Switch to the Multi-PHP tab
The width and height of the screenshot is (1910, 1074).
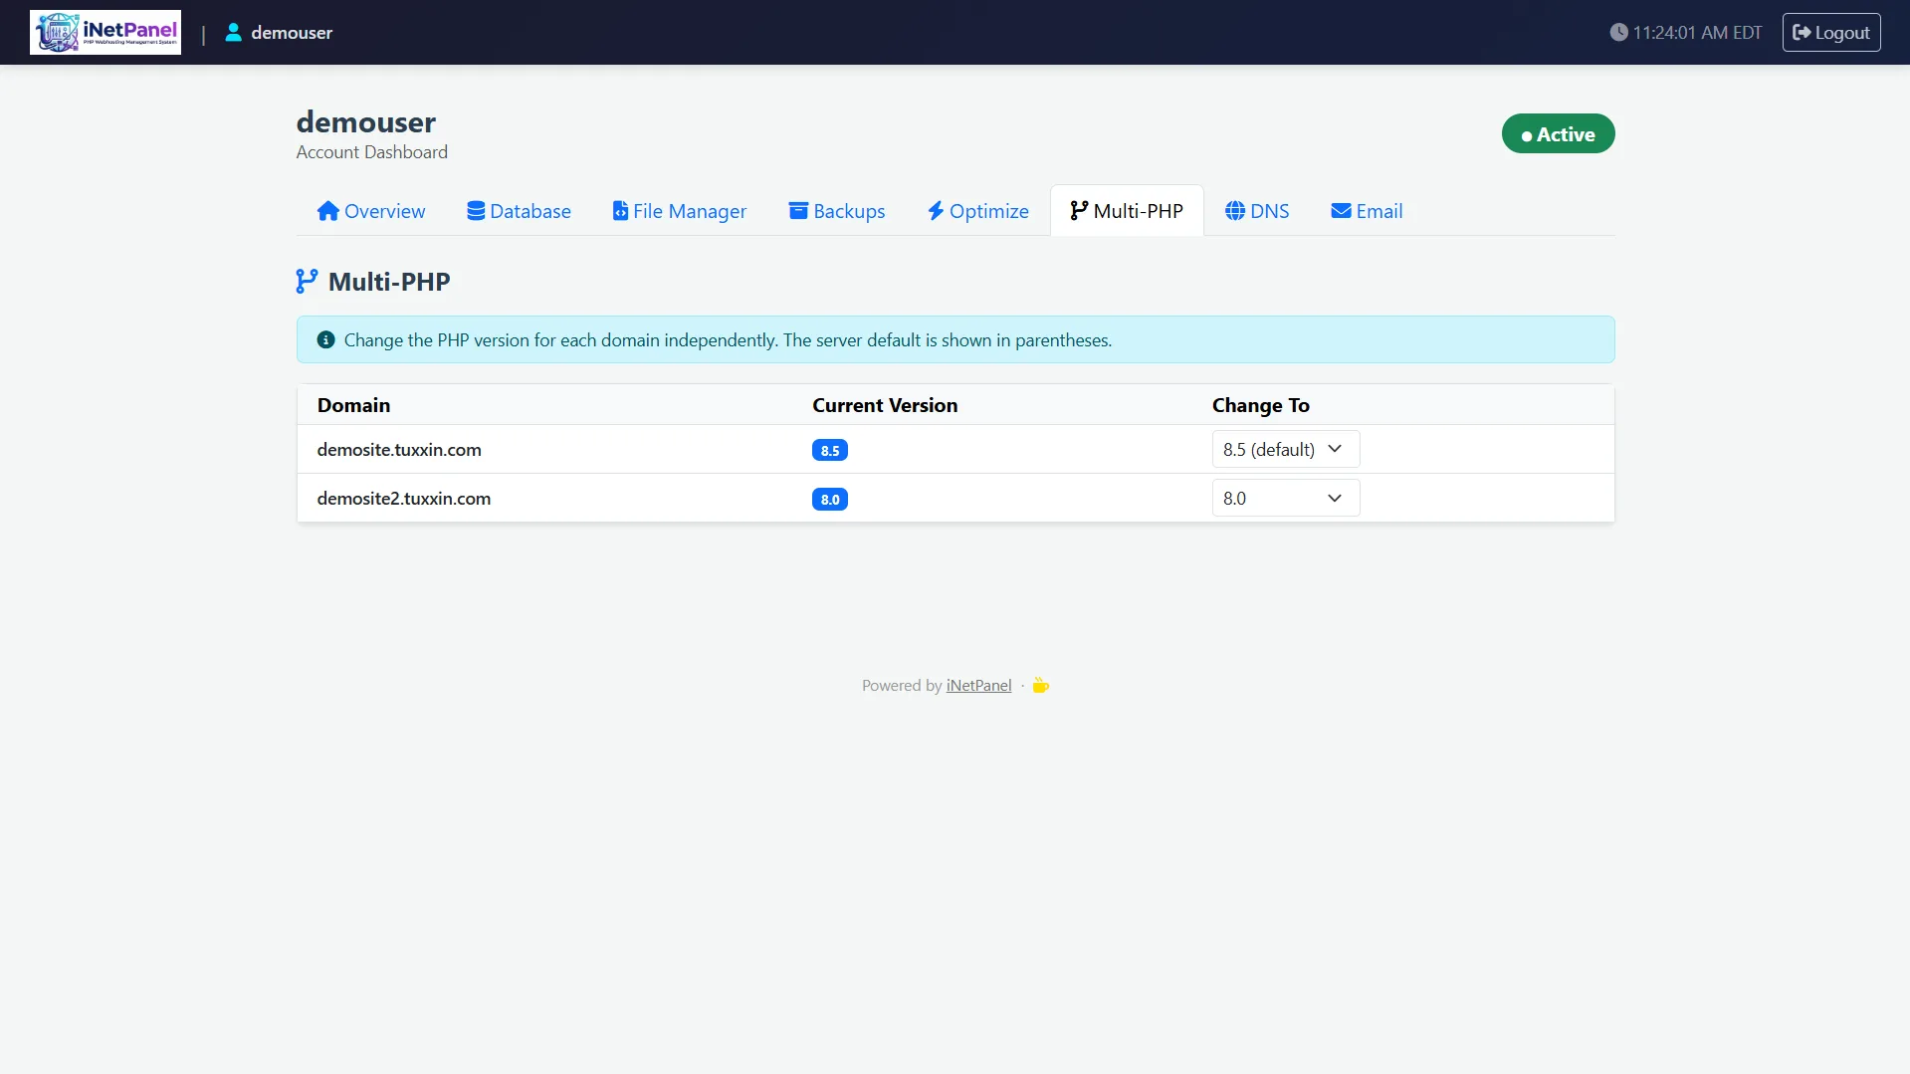[1126, 210]
